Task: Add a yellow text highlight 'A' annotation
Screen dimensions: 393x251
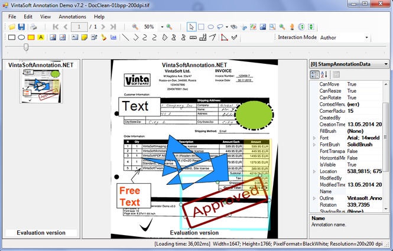Action: 41,38
